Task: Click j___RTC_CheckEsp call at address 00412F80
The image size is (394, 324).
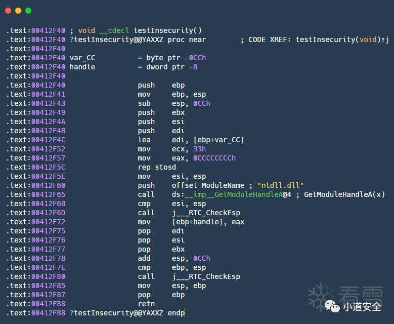Action: pyautogui.click(x=206, y=276)
